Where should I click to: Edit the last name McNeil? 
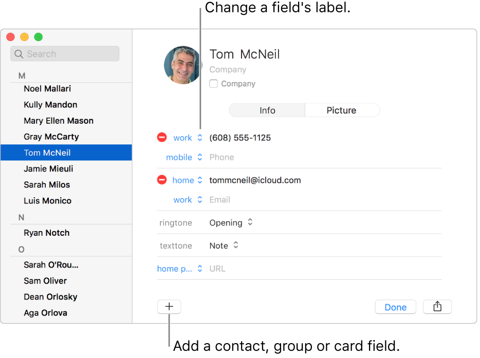[x=260, y=54]
